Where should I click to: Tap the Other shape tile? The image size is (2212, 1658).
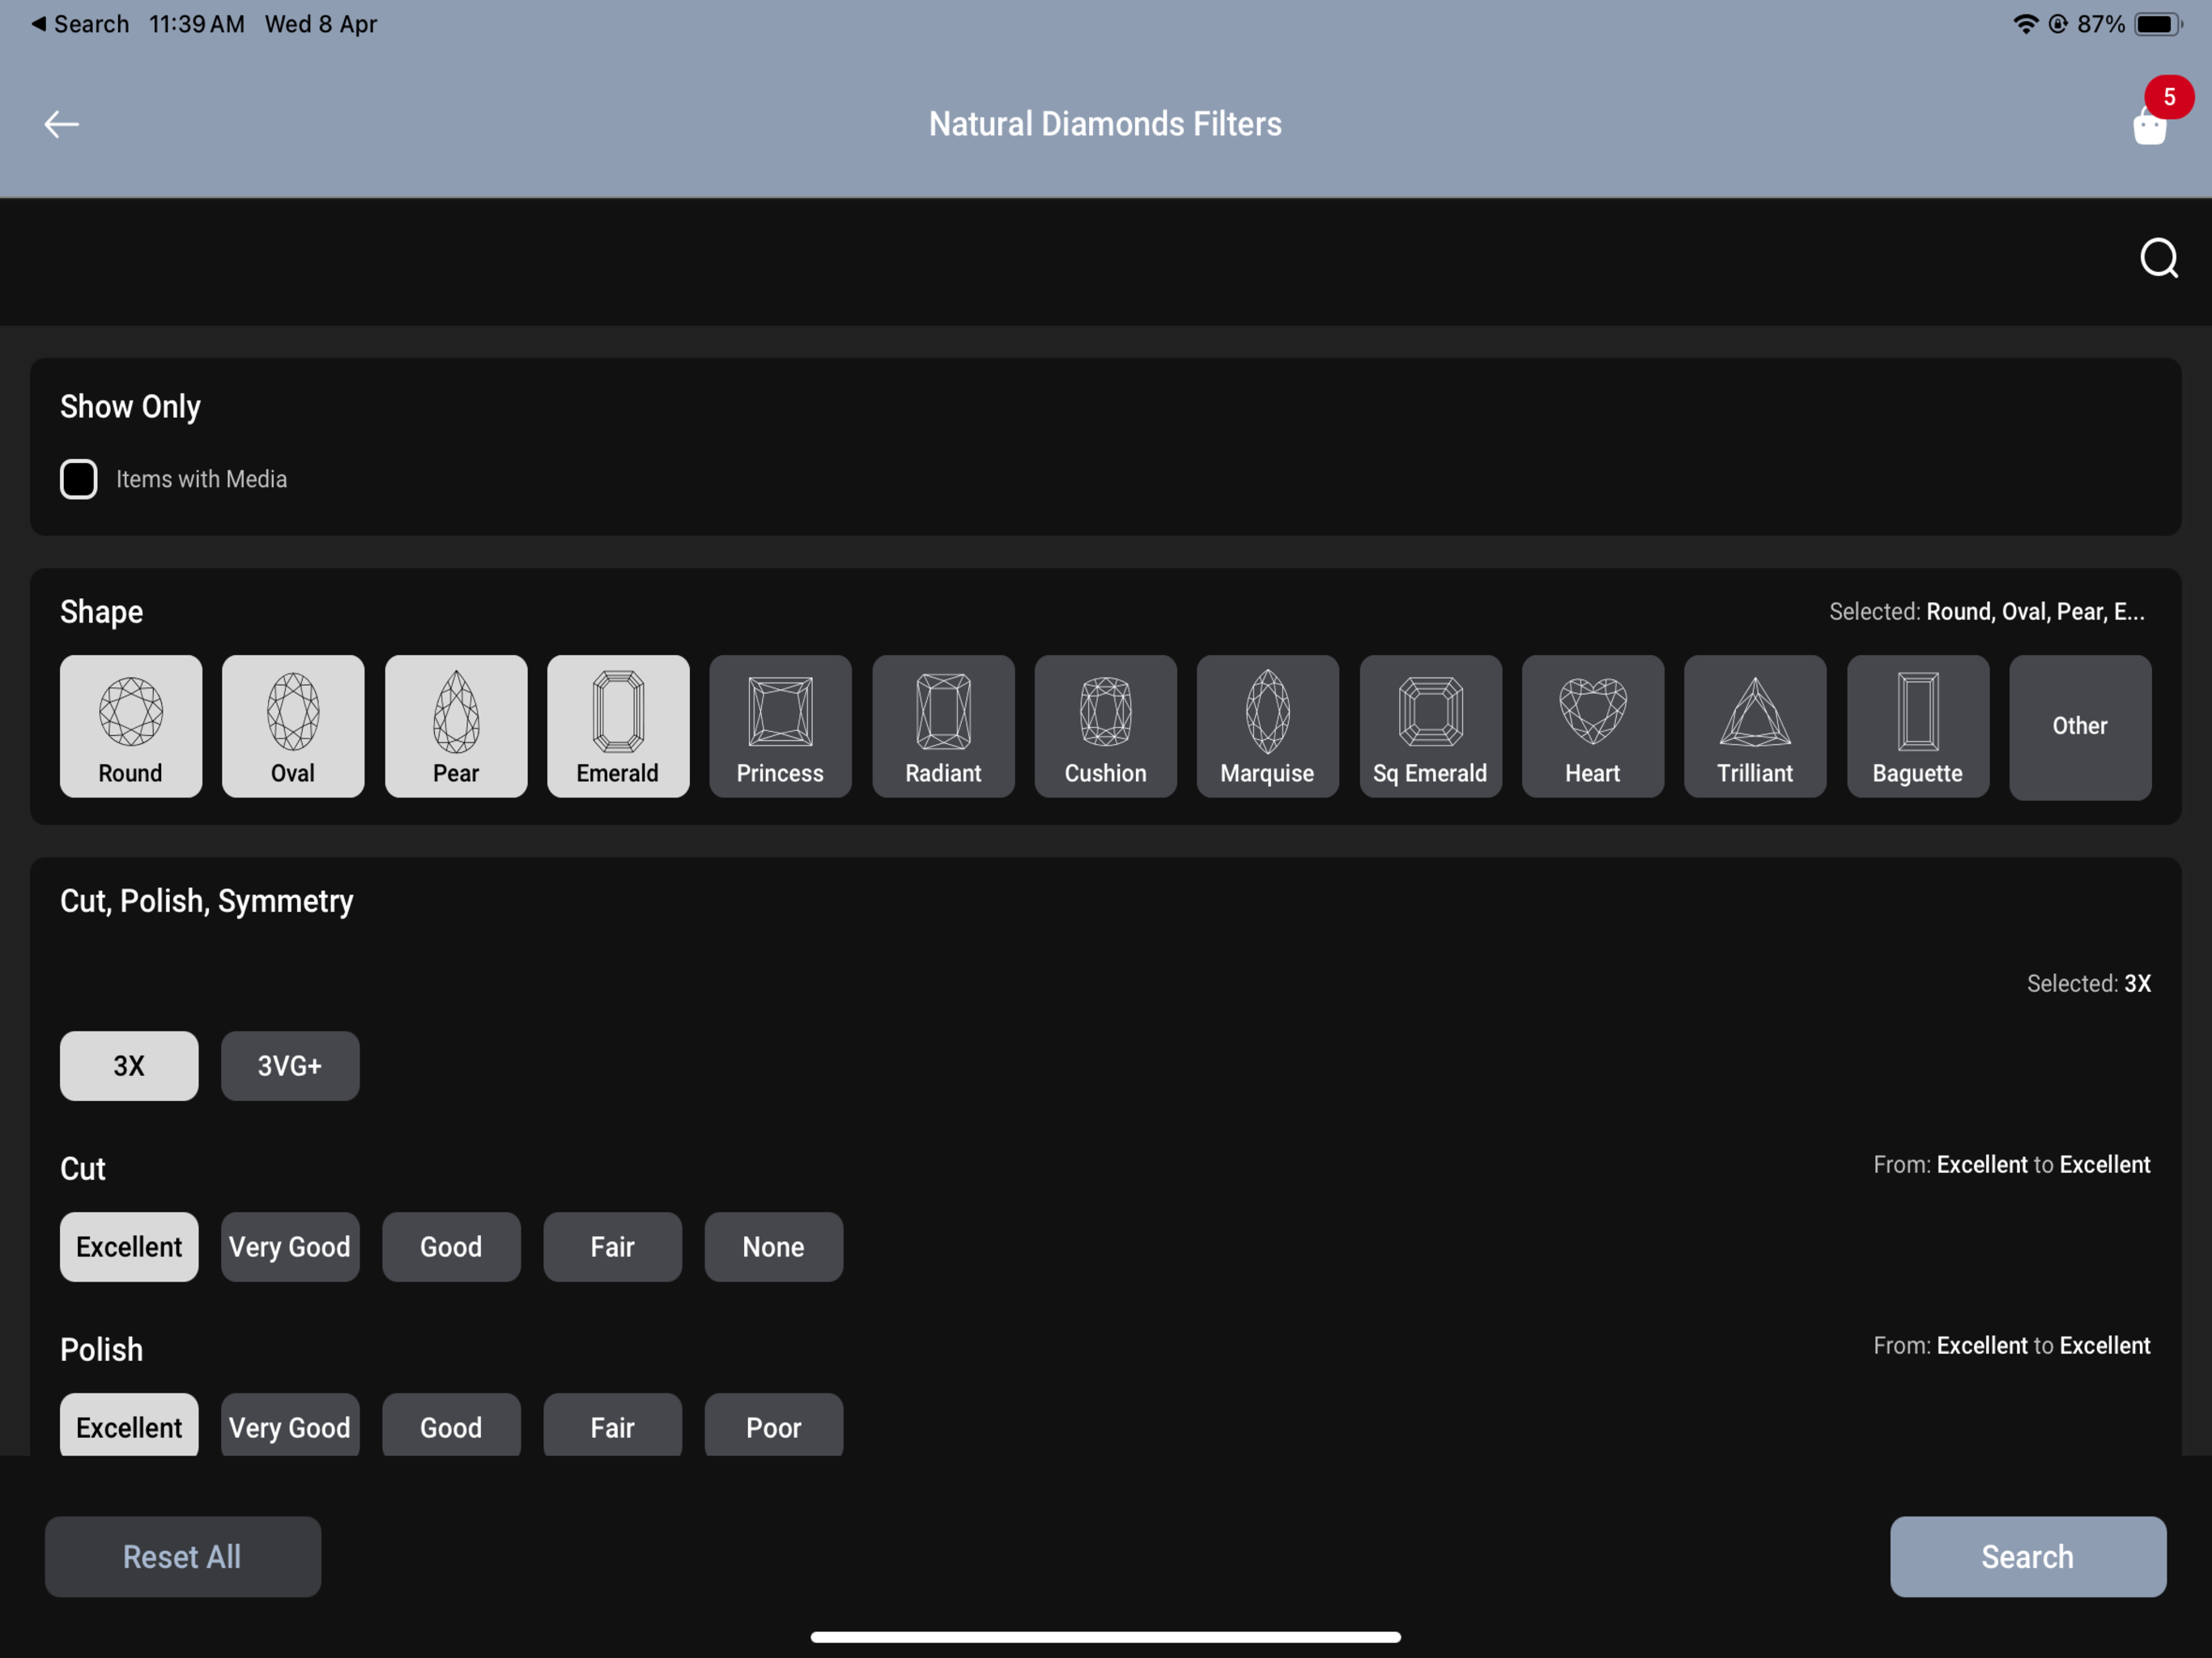click(x=2080, y=727)
